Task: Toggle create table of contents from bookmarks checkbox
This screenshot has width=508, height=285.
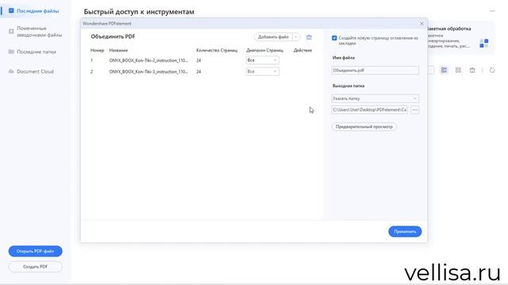Action: click(x=334, y=38)
